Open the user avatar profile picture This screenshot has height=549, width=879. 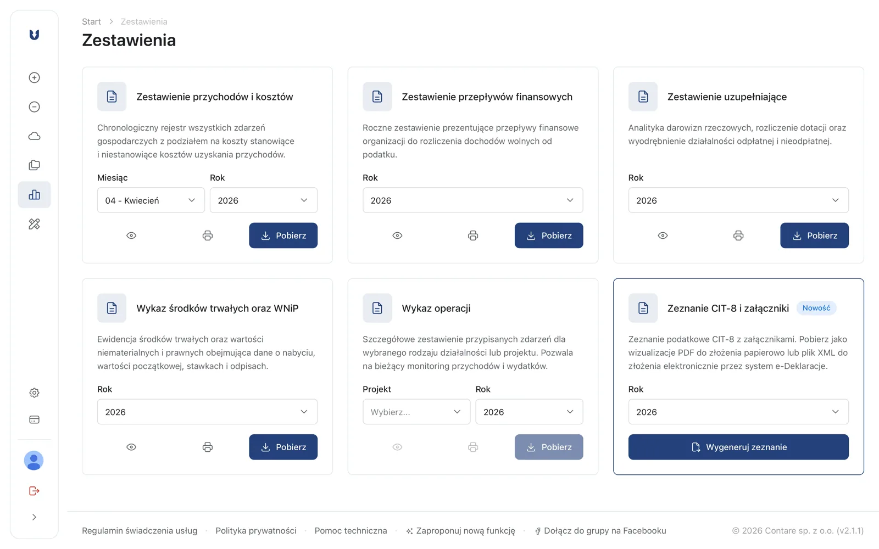pos(34,461)
